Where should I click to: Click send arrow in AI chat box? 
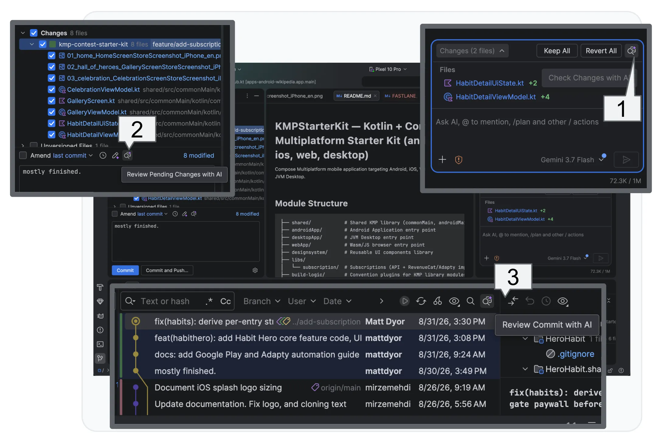[x=626, y=160]
